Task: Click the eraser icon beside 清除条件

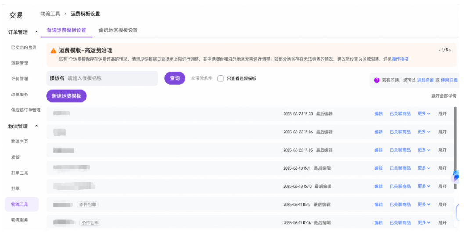Action: 193,78
